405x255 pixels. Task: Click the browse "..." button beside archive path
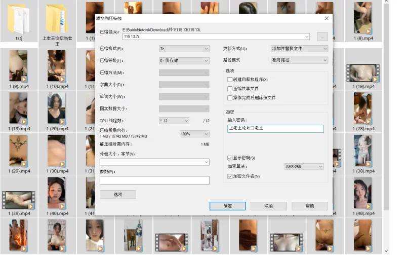[x=322, y=37]
